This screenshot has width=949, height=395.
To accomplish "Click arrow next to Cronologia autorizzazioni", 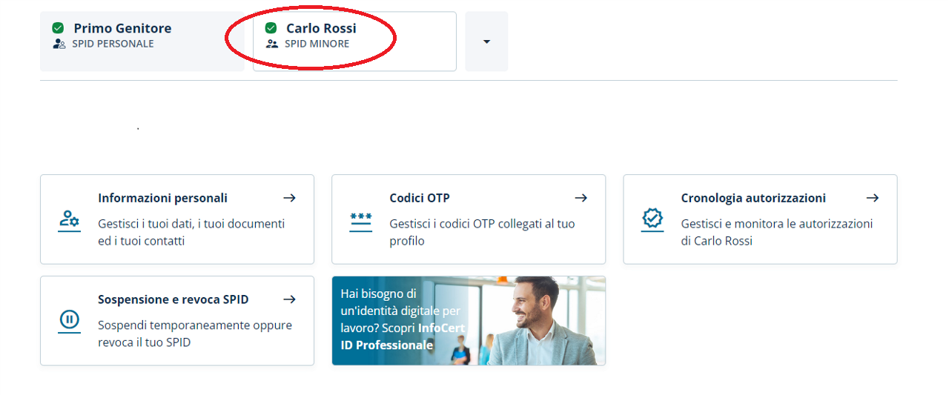I will 873,198.
